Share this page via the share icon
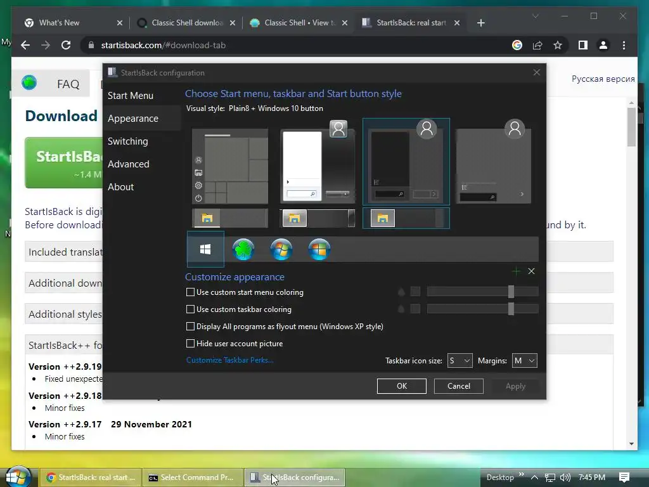Image resolution: width=649 pixels, height=487 pixels. point(537,45)
